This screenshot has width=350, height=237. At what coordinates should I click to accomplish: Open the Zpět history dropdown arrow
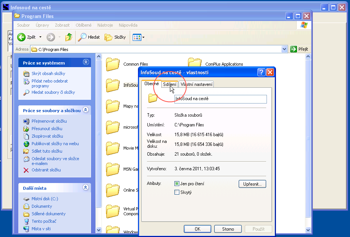(40, 37)
